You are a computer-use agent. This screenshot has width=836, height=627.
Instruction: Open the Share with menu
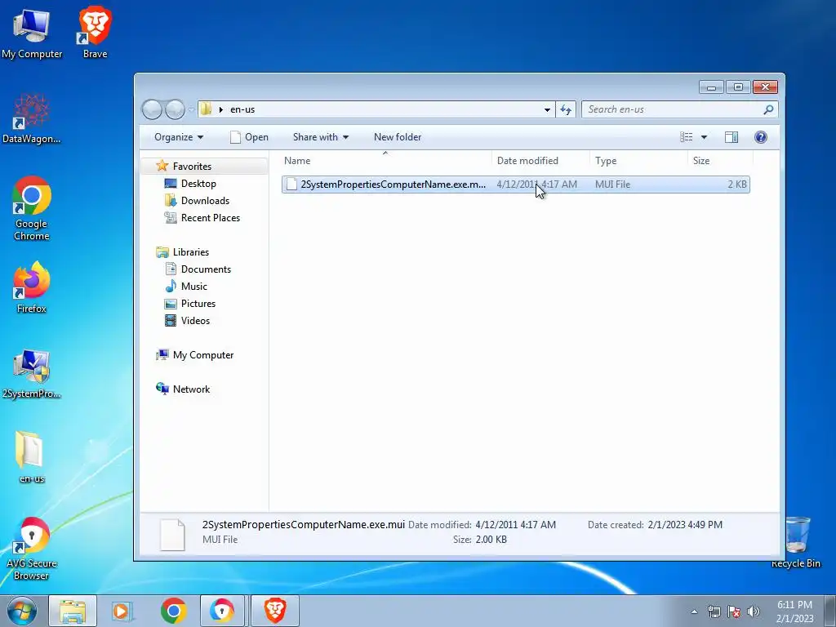(x=321, y=137)
